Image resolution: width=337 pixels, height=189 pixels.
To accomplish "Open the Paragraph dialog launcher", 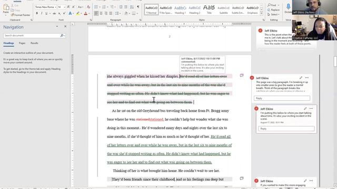I will pos(141,20).
